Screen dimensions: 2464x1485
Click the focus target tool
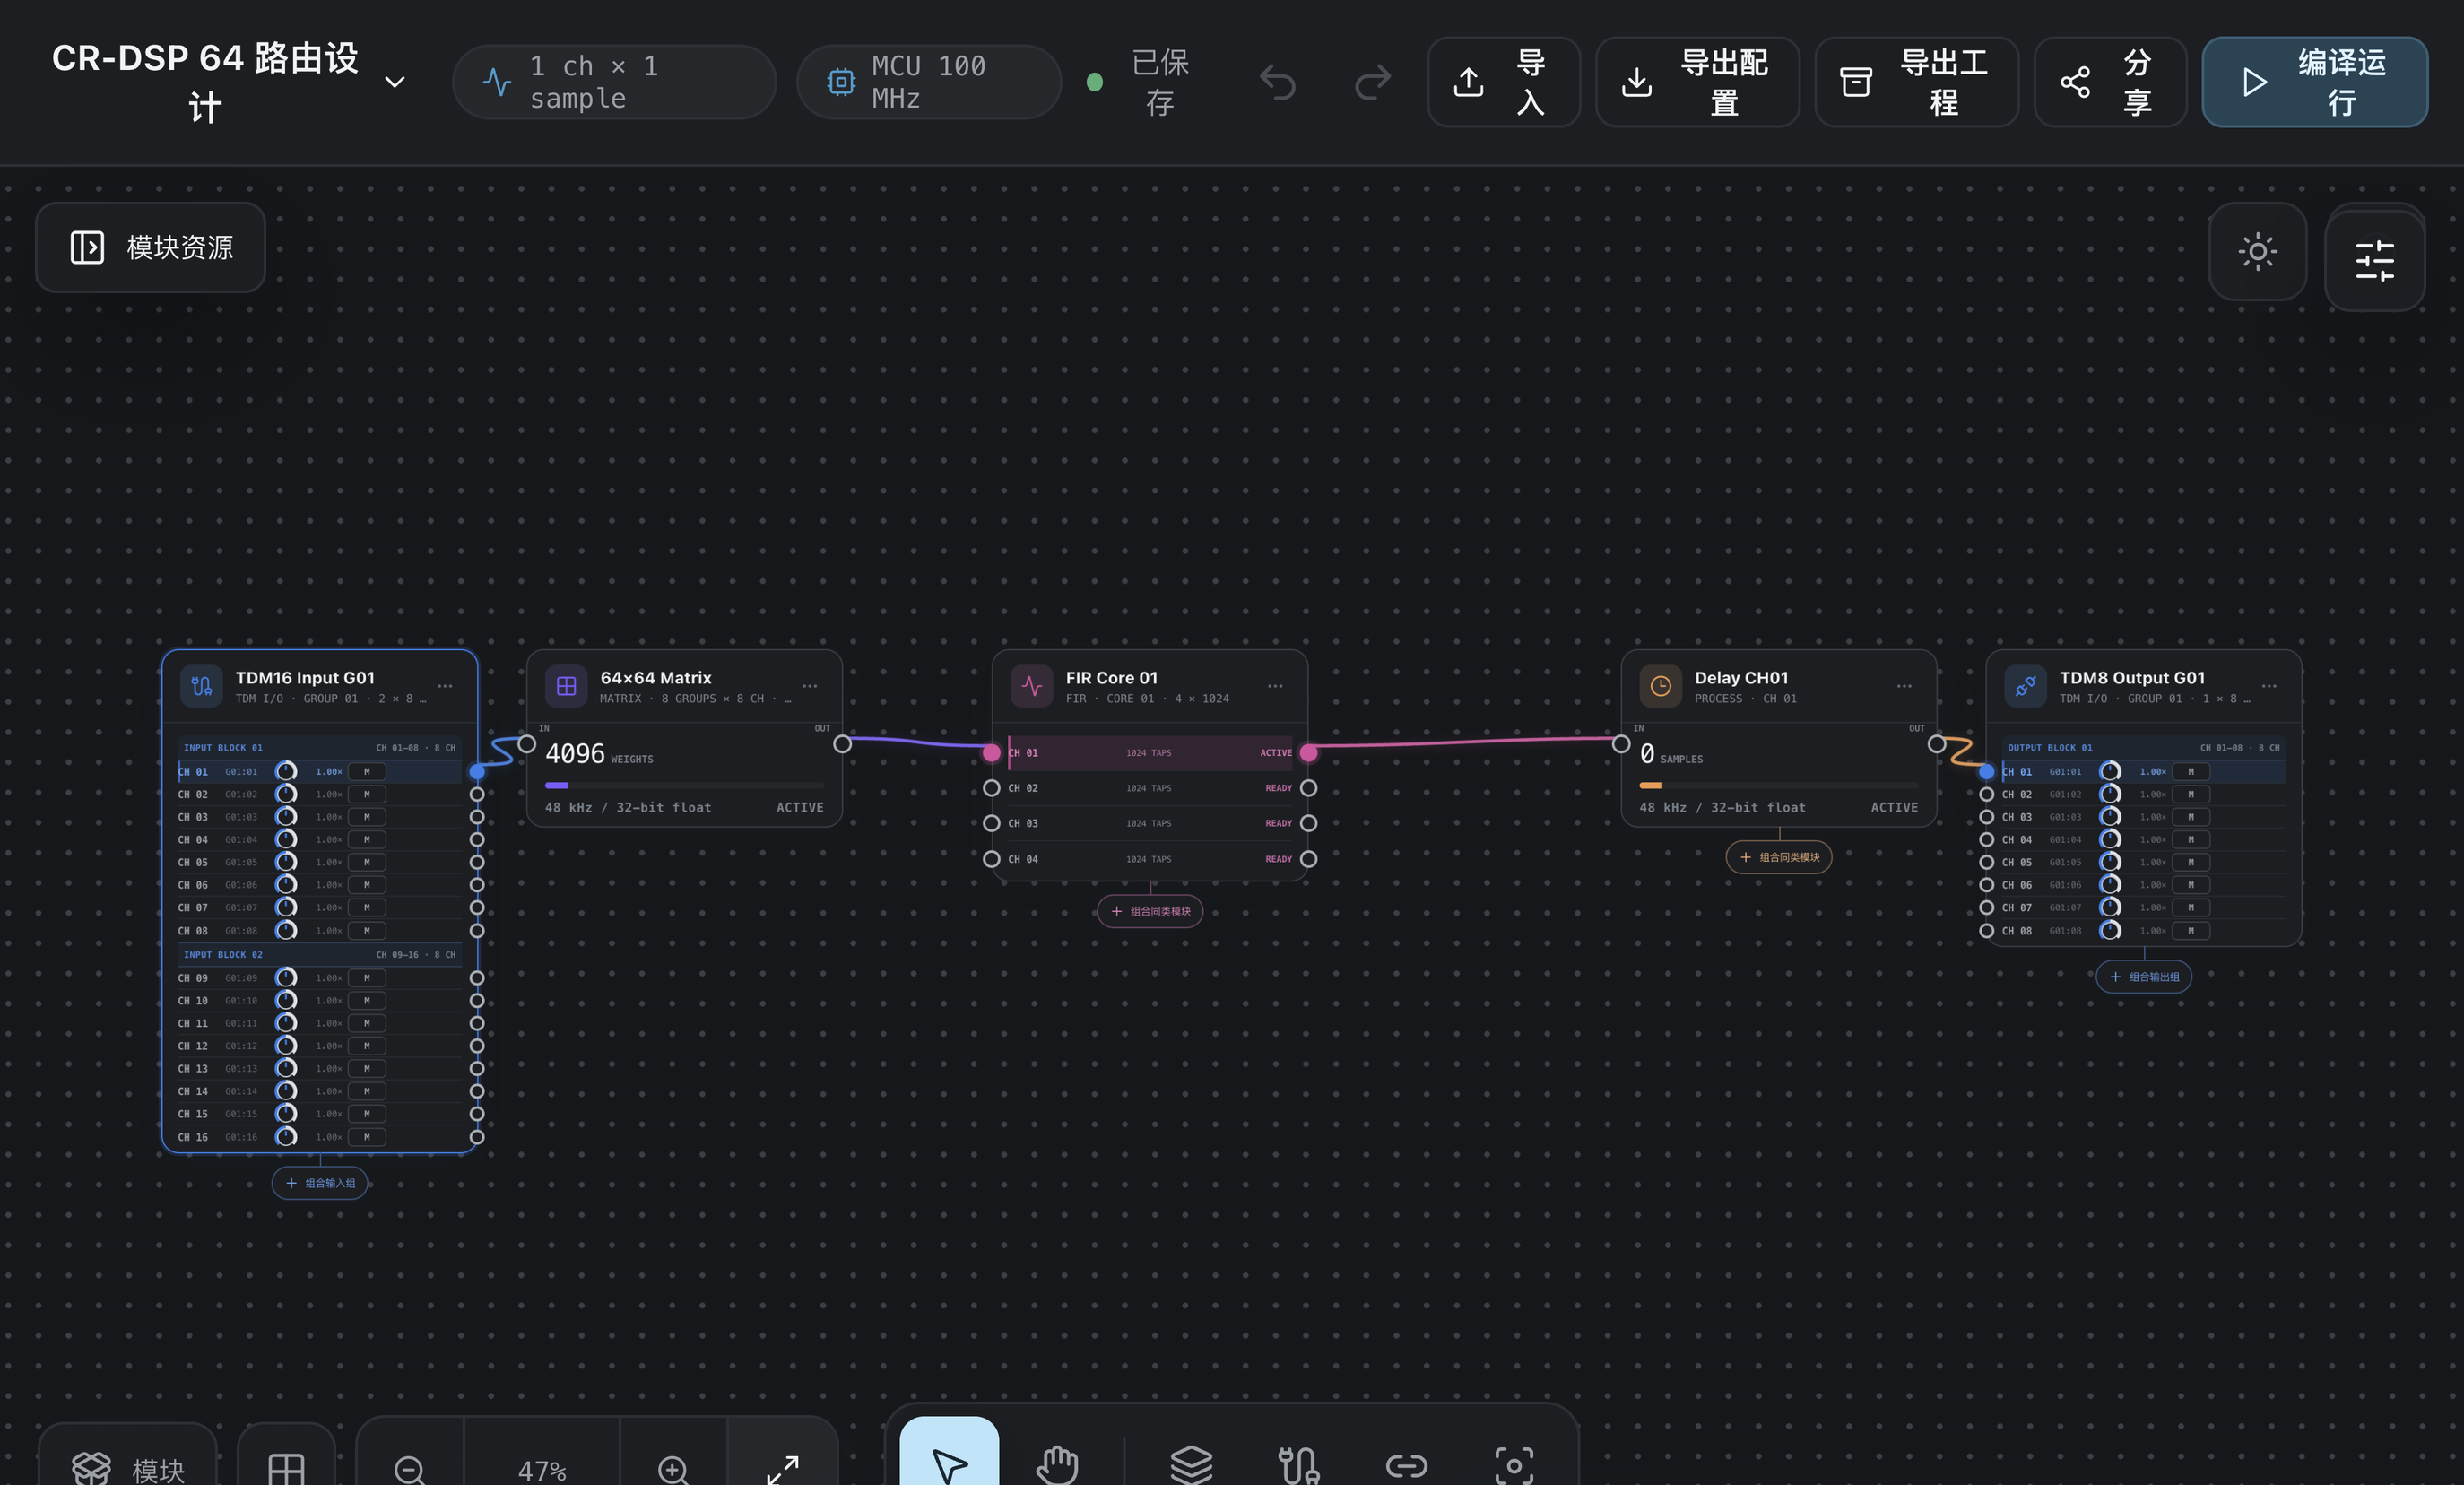[1514, 1465]
